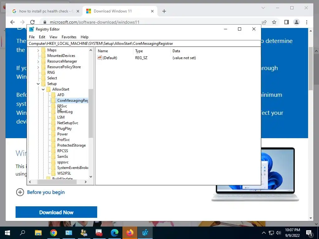Toggle the browser side panel icon
The width and height of the screenshot is (319, 239).
coord(287,22)
